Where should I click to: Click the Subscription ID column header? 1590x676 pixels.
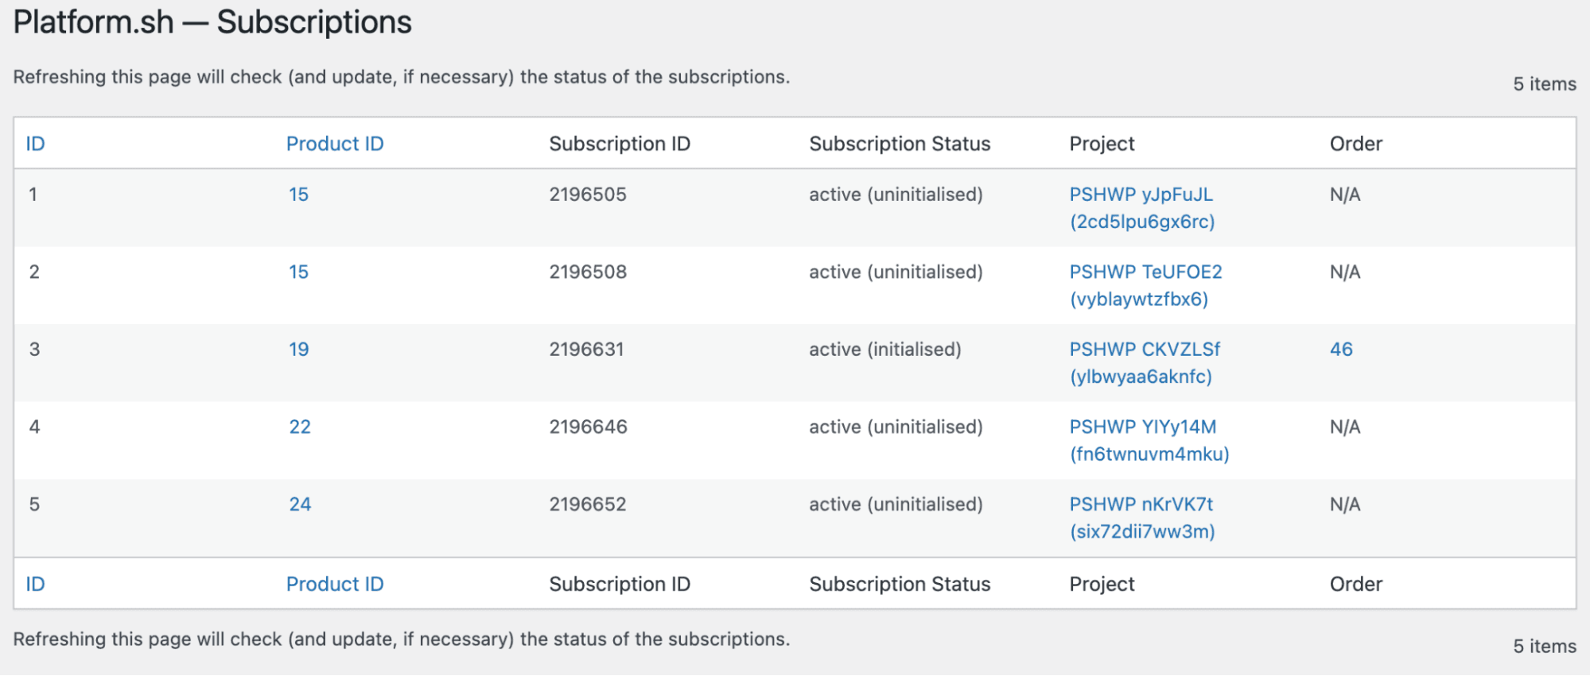[620, 144]
